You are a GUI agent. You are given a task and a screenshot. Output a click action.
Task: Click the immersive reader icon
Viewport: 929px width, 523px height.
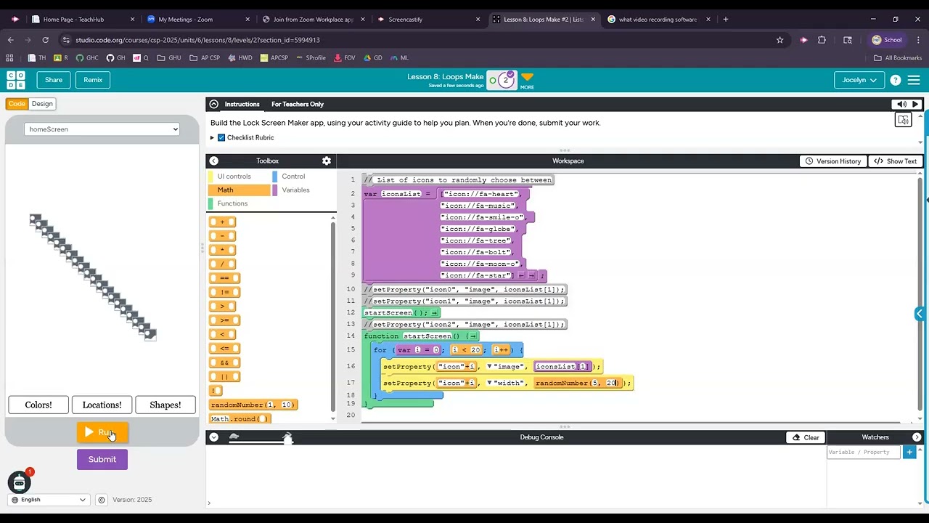pyautogui.click(x=903, y=120)
